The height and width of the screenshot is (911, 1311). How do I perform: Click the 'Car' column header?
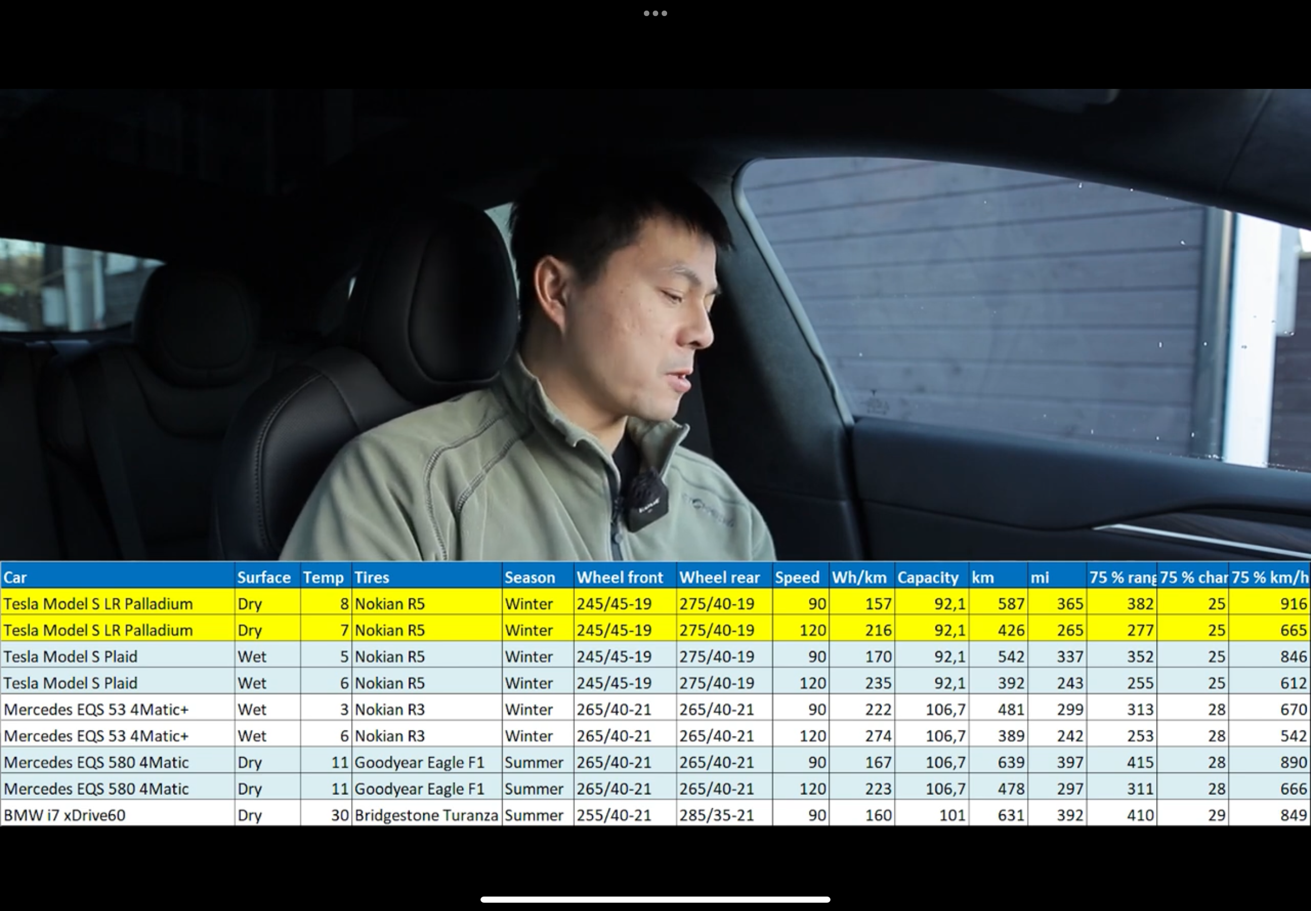coord(118,577)
